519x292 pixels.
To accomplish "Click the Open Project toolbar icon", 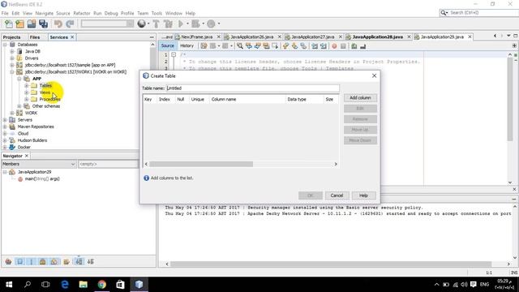I will 32,24.
